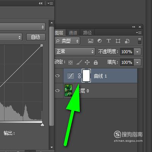Select the top-right curve control point
Screen dimensions: 152x152
click(x=41, y=45)
